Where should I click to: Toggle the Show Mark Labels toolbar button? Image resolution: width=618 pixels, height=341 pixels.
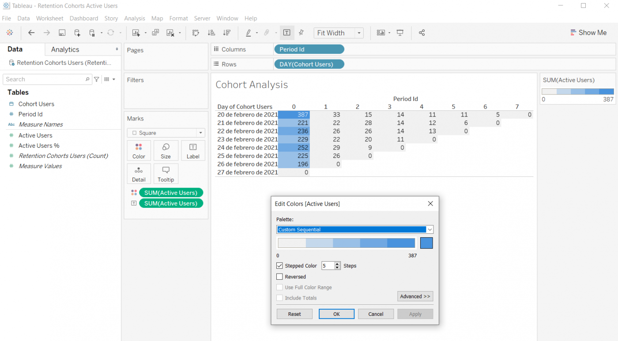pyautogui.click(x=286, y=33)
